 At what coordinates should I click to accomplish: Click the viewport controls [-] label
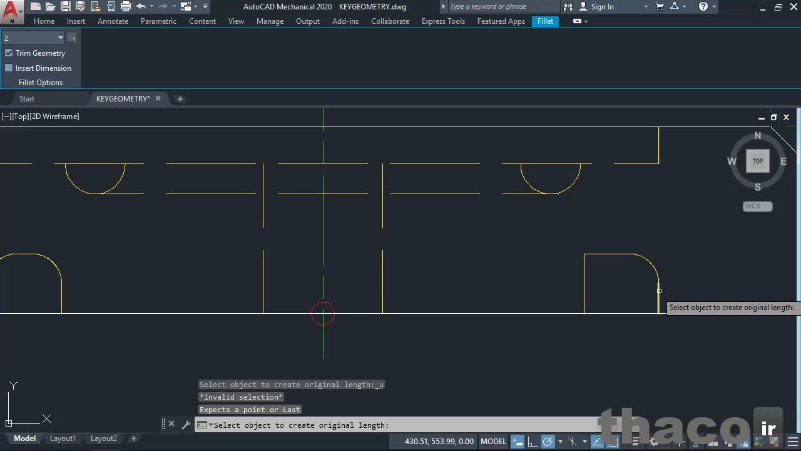[x=6, y=117]
